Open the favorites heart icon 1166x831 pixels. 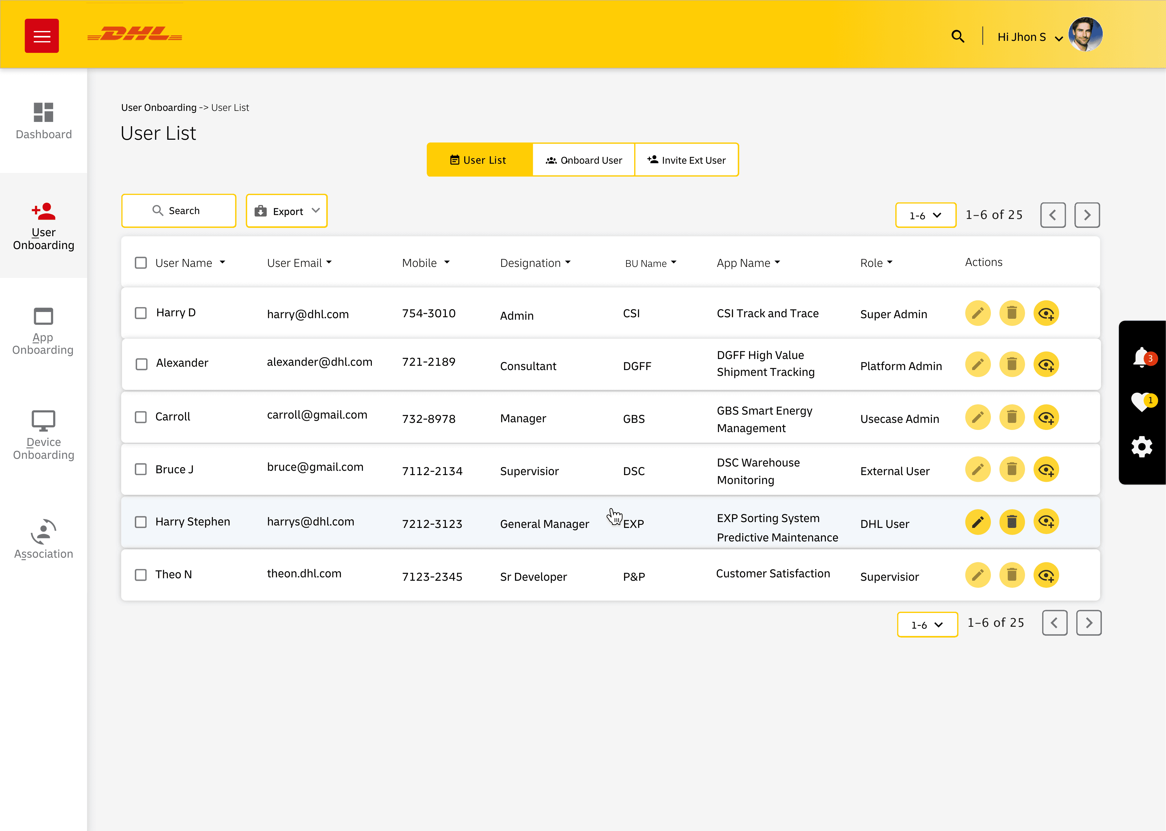click(x=1142, y=402)
